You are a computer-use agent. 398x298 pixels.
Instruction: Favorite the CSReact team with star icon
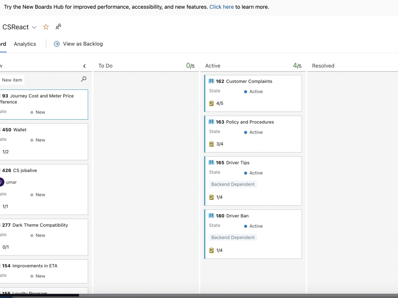46,27
